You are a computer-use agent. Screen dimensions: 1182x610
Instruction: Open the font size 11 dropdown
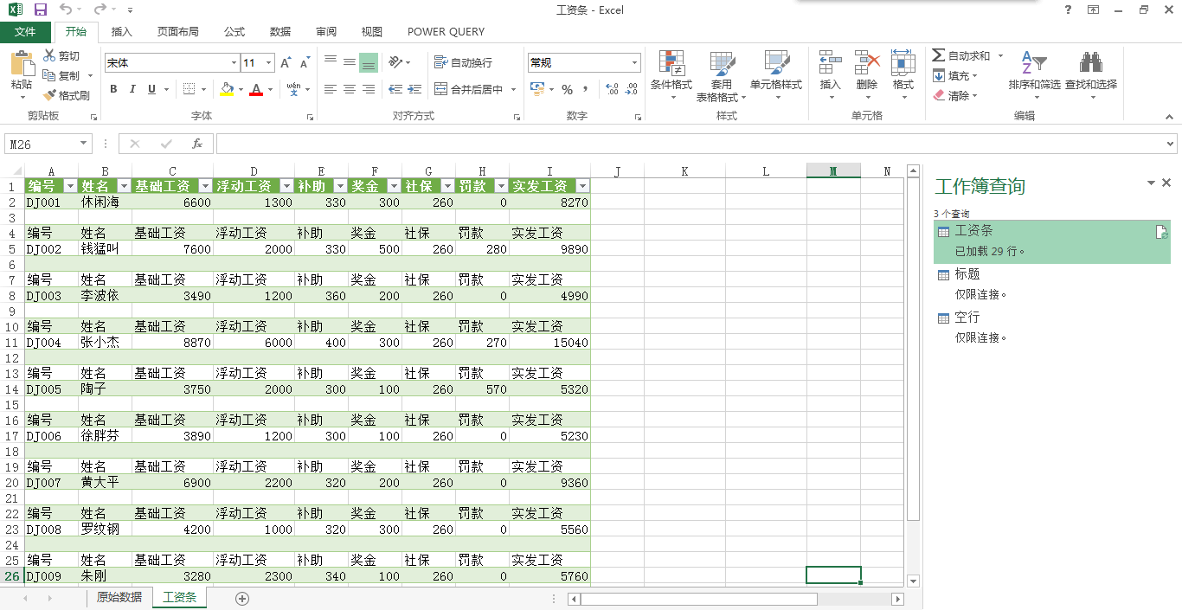(x=269, y=63)
